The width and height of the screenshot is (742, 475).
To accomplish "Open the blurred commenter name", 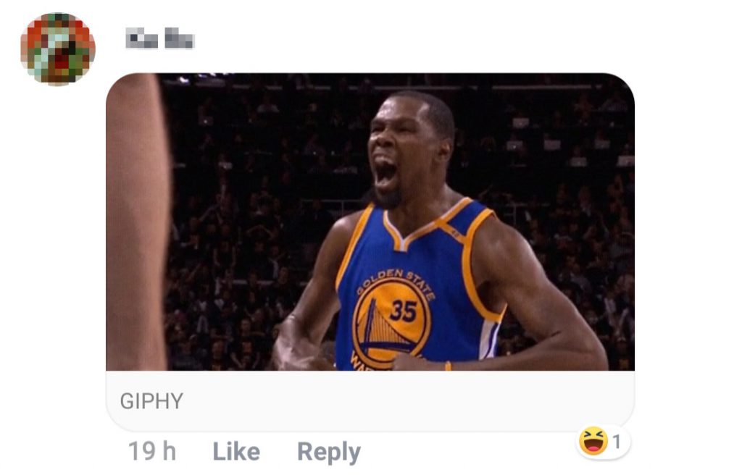I will click(x=160, y=38).
